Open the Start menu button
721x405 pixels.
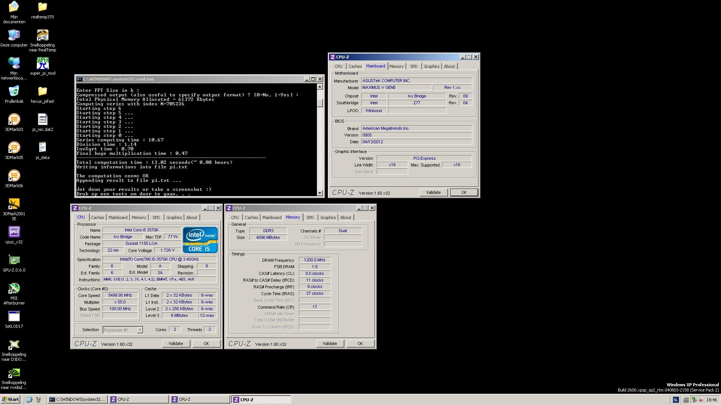pos(11,399)
